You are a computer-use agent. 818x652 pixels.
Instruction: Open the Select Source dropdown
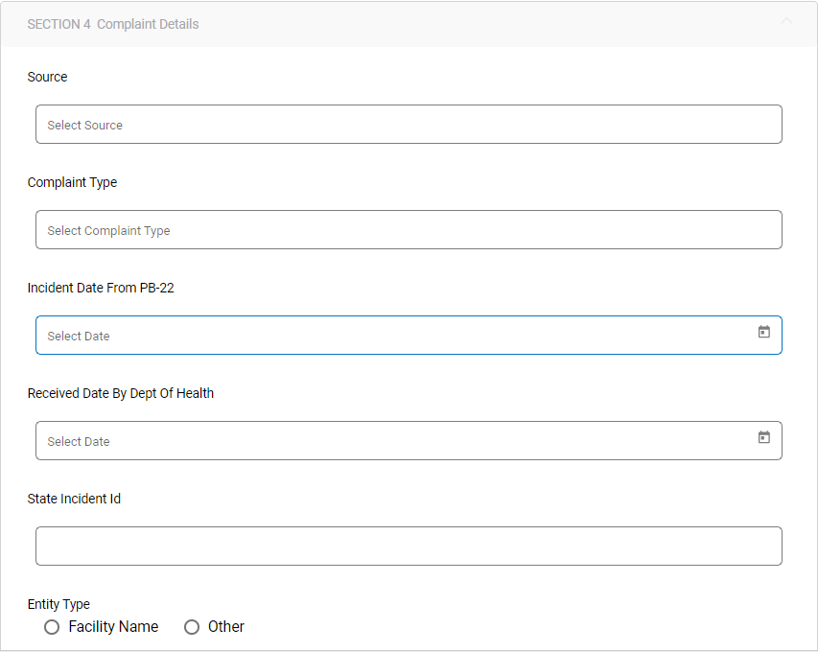[409, 125]
